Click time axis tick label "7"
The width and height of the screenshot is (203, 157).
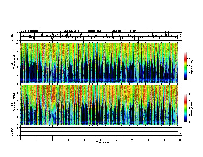tap(132, 140)
